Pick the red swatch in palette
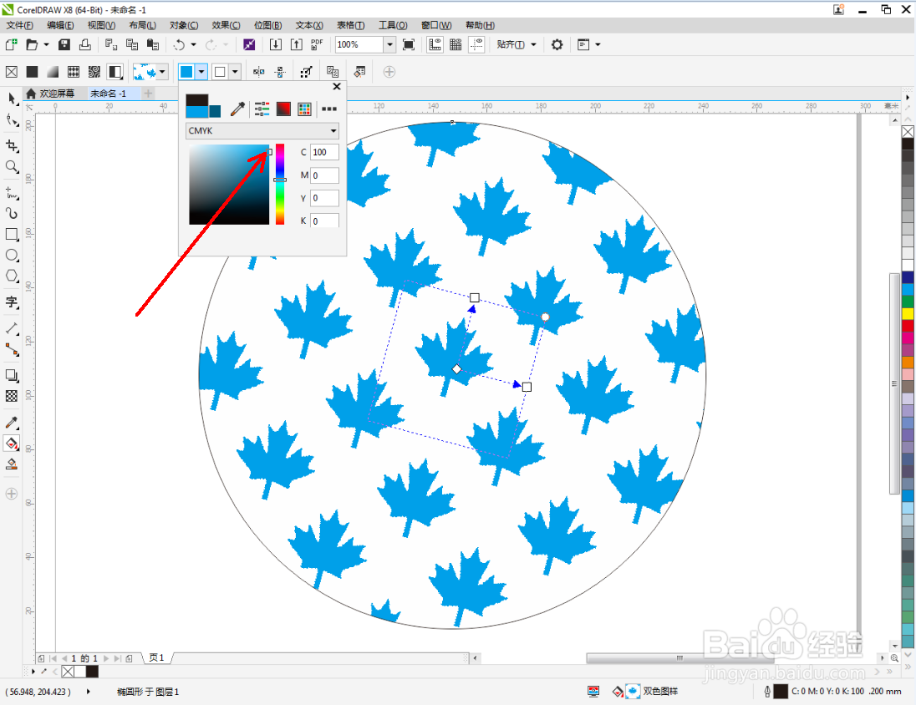Image resolution: width=916 pixels, height=705 pixels. (x=908, y=325)
